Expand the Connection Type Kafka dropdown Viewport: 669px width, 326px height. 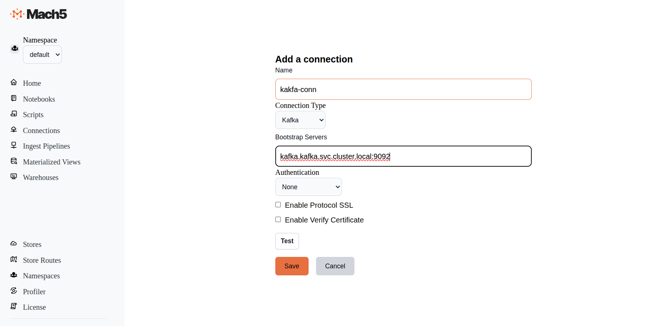click(x=300, y=120)
